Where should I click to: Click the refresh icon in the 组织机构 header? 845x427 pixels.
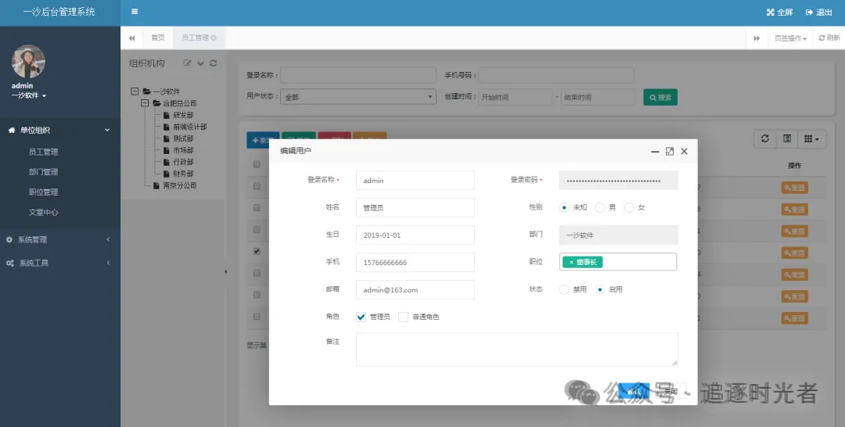point(214,63)
